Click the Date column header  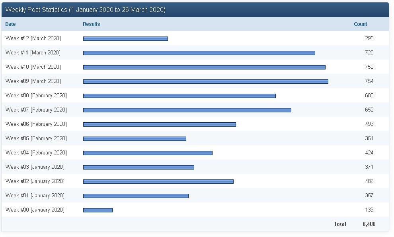click(x=10, y=24)
